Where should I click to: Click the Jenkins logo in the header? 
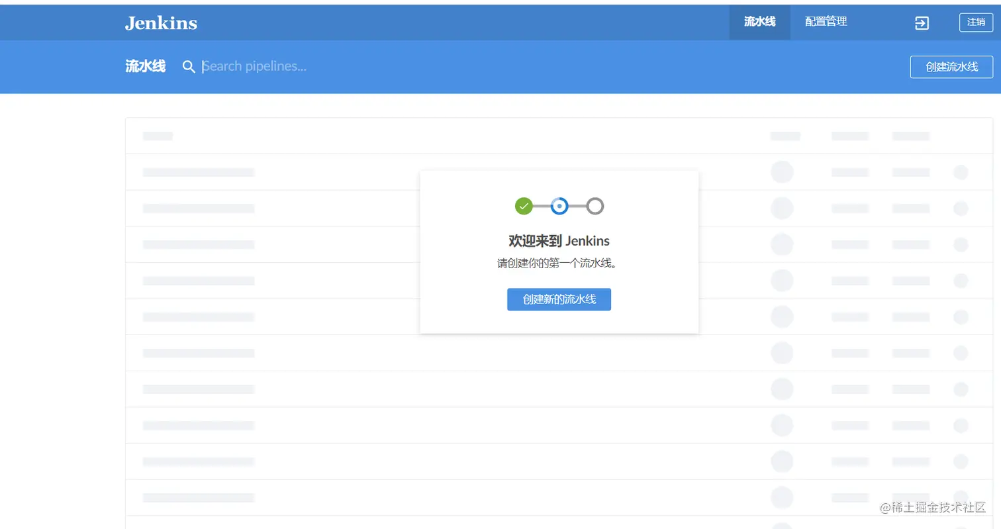point(161,23)
